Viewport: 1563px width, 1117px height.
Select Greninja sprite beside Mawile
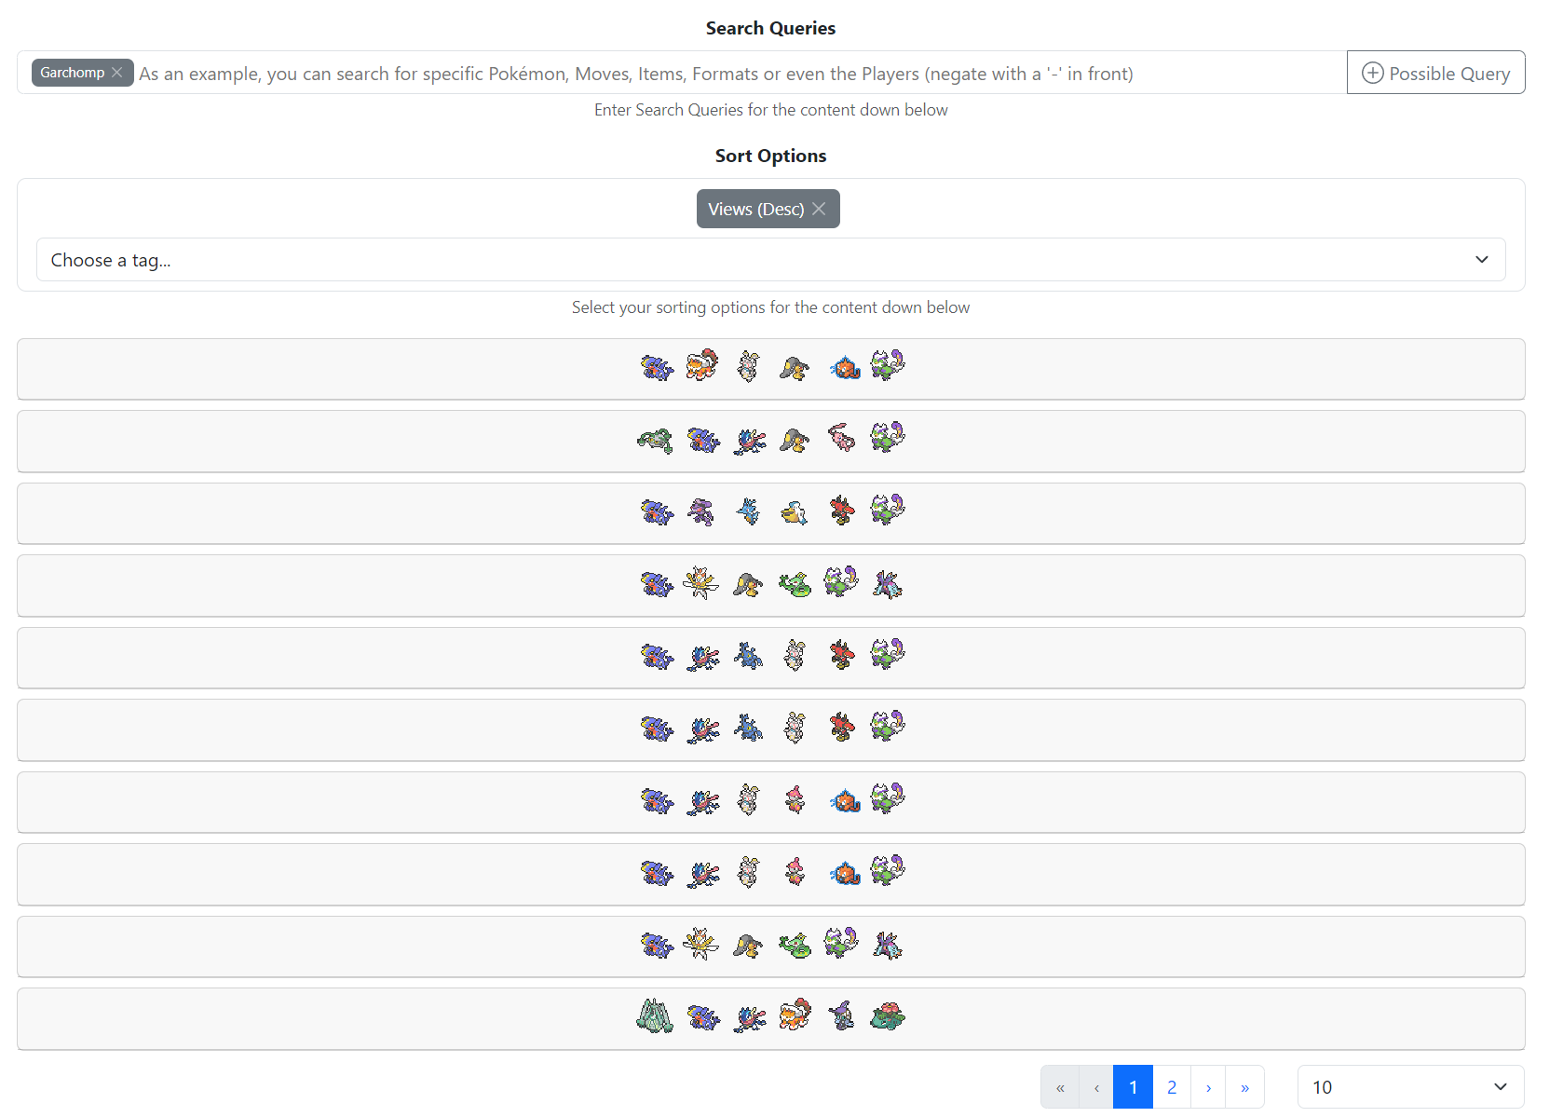coord(750,440)
